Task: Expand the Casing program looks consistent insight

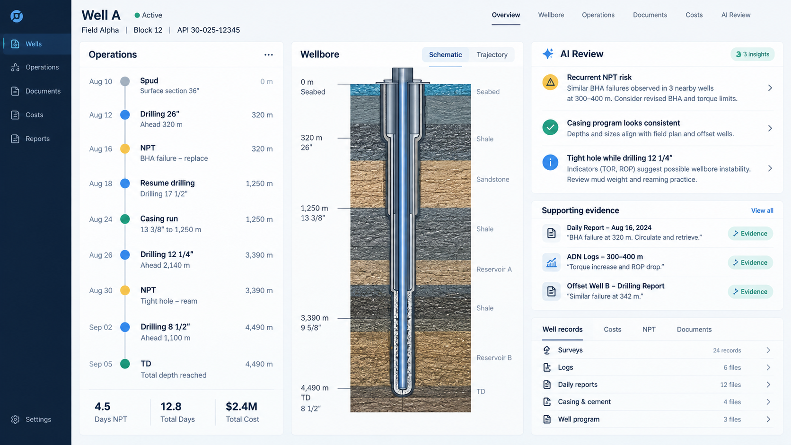Action: pyautogui.click(x=770, y=128)
